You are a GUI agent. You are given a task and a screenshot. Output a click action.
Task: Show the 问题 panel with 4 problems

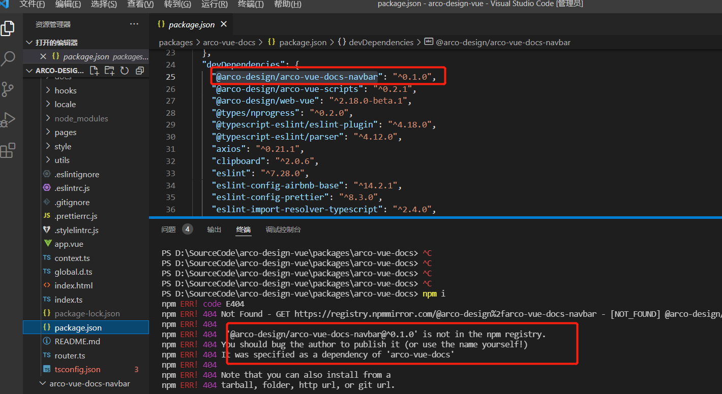coord(168,229)
